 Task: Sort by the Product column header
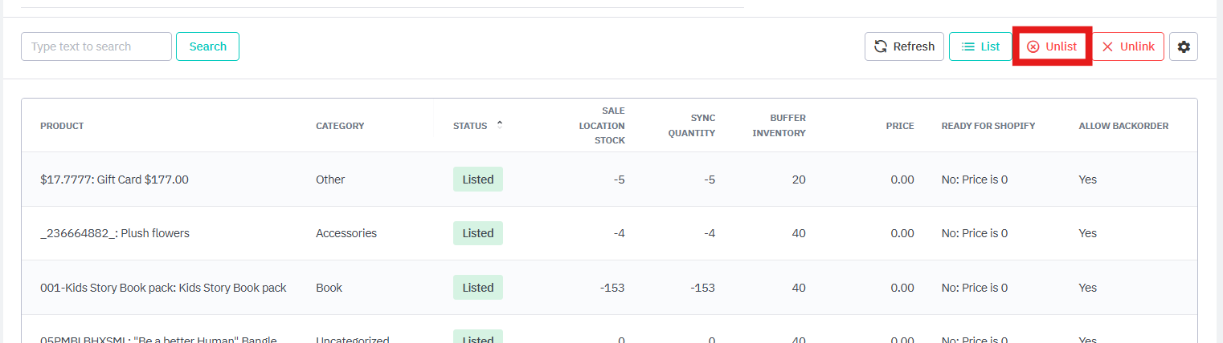62,126
